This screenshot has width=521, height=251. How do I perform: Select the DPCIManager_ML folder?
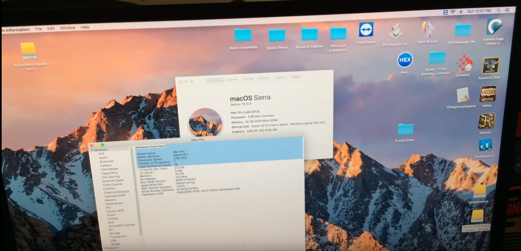click(463, 30)
